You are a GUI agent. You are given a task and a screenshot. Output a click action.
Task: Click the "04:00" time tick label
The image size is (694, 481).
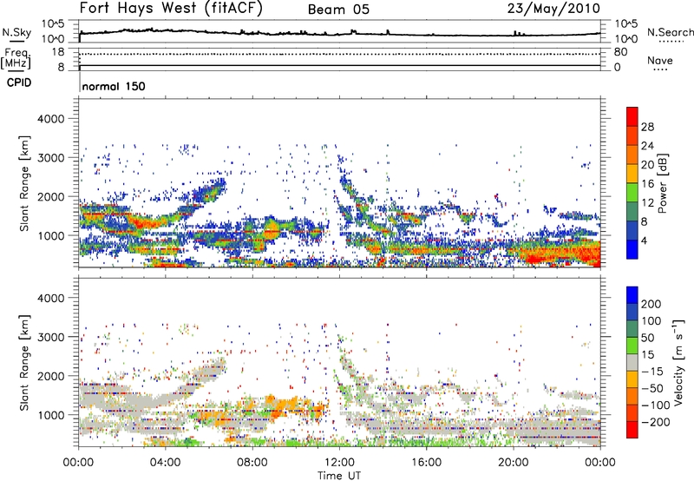pyautogui.click(x=165, y=463)
